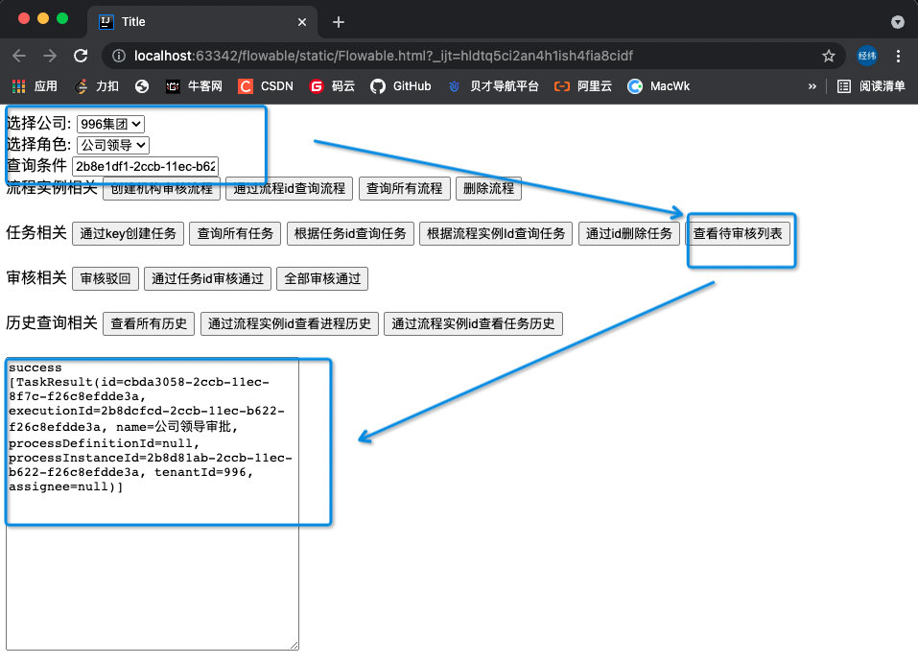Screen dimensions: 918x664
Task: Click the globe bookmark icon
Action: (142, 86)
